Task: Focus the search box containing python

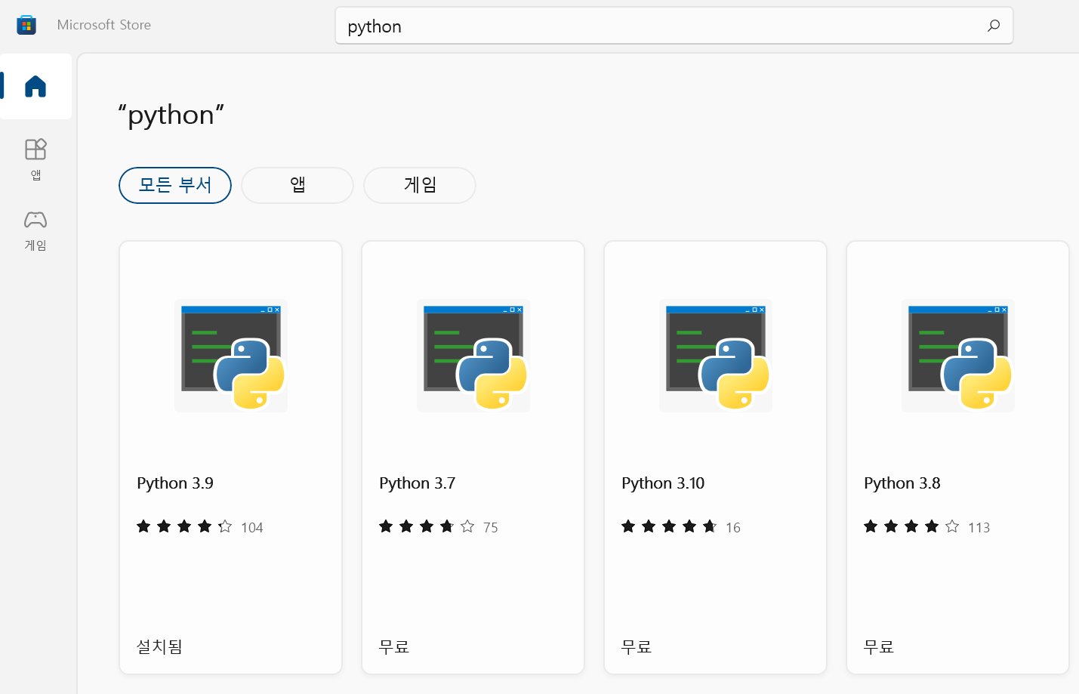Action: (674, 26)
